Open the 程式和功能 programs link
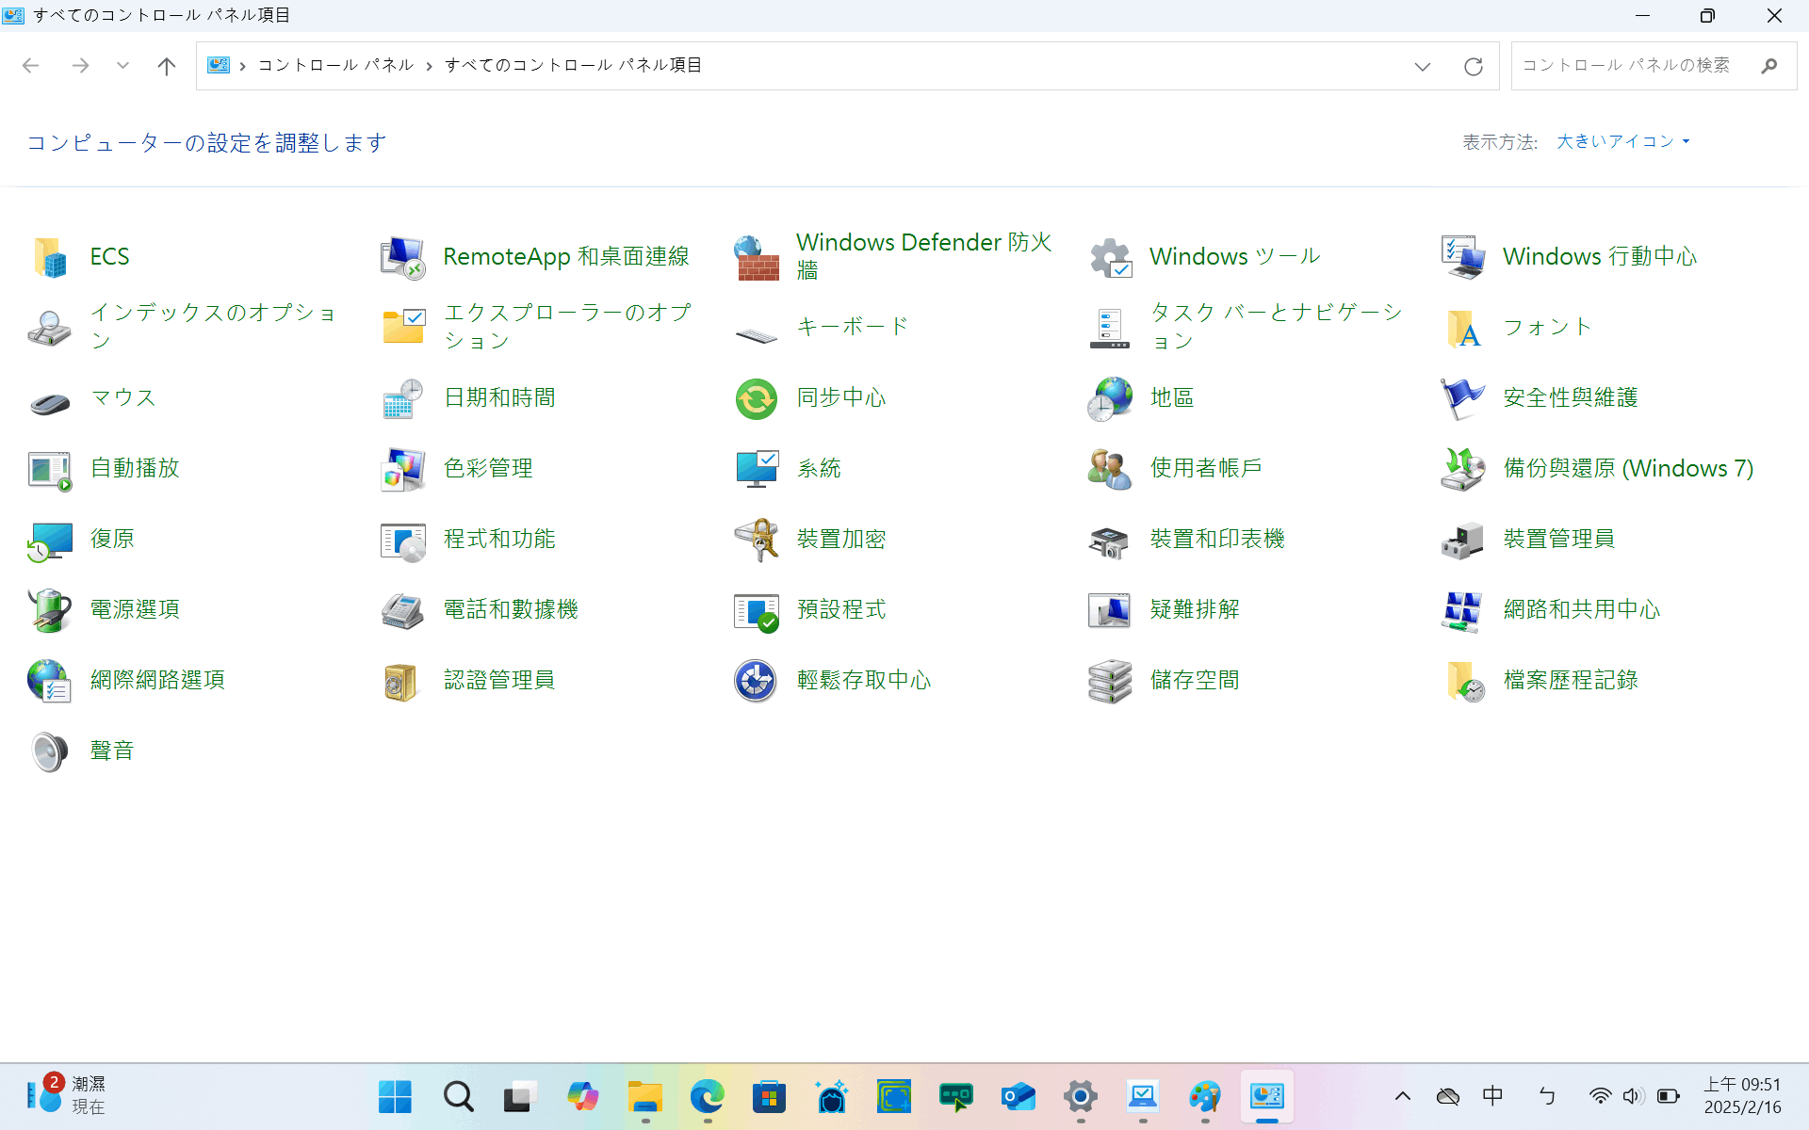 coord(499,539)
